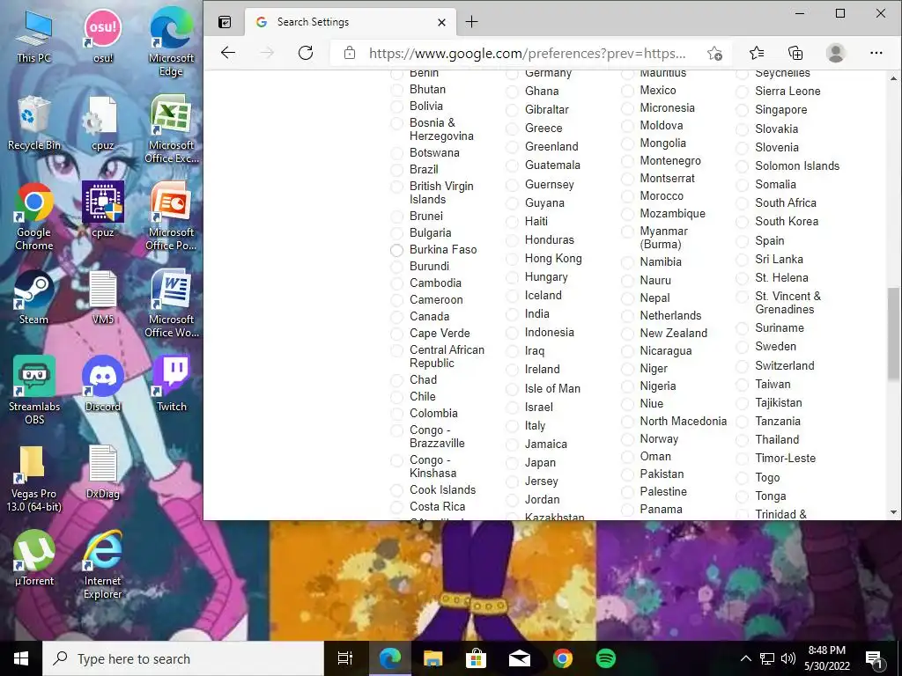Open Microsoft Store from the taskbar
This screenshot has height=676, width=902.
pos(476,658)
